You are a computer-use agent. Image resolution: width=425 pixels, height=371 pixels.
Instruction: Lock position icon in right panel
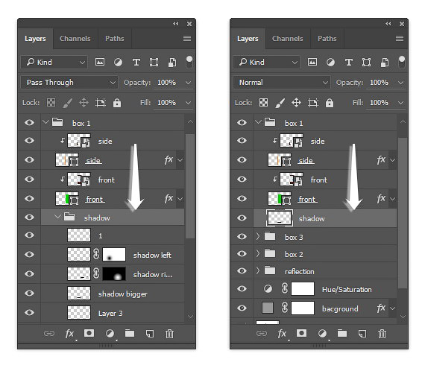pos(296,103)
